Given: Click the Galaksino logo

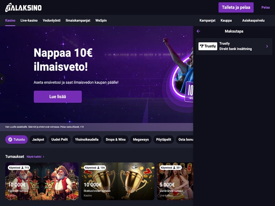Looking at the screenshot, I should point(23,8).
